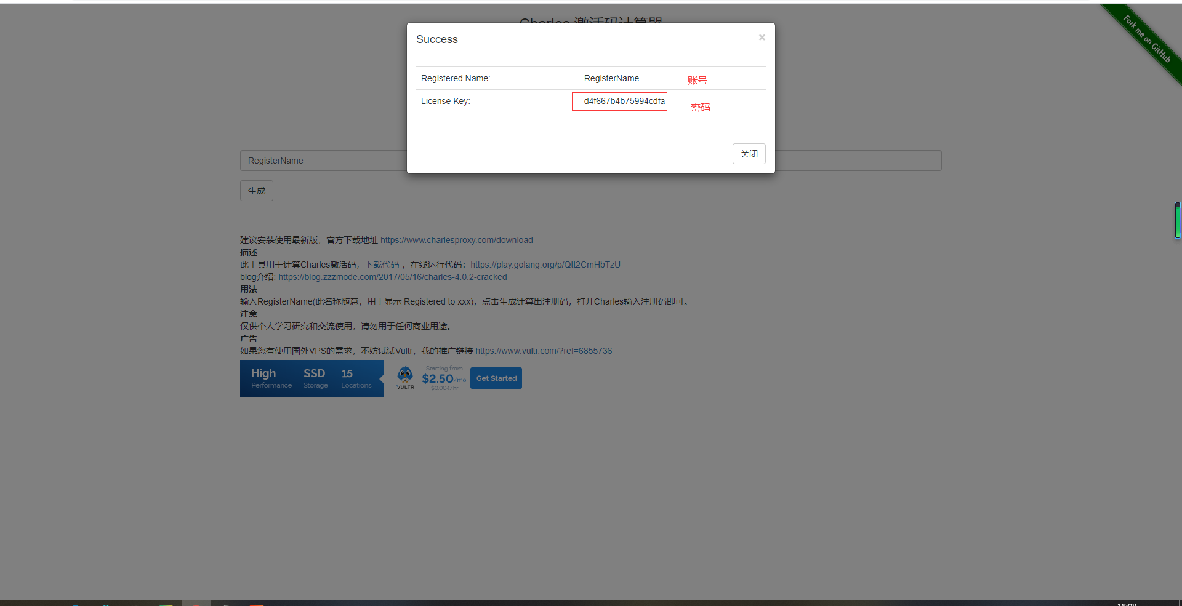The width and height of the screenshot is (1182, 606).
Task: Click the 注意 heading
Action: pyautogui.click(x=249, y=314)
